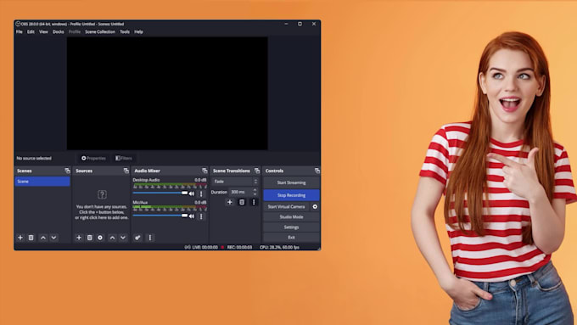
Task: Adjust the Mic/Aux volume slider
Action: [x=160, y=216]
